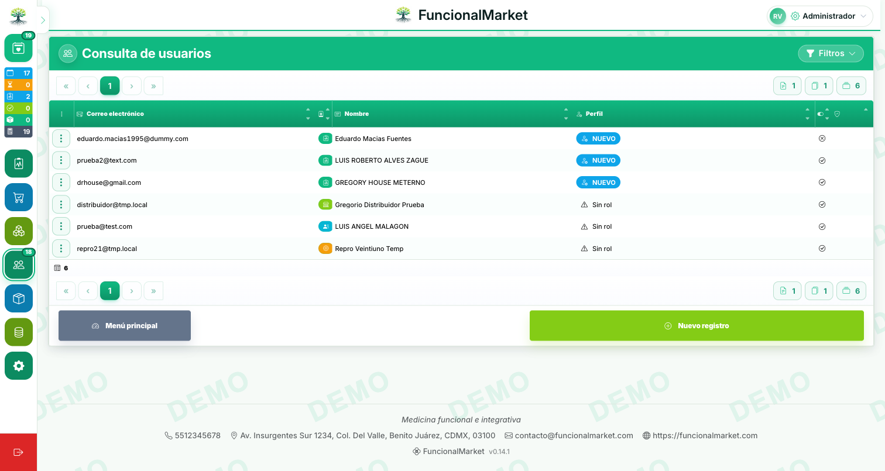Image resolution: width=885 pixels, height=471 pixels.
Task: Expand the Filtros dropdown
Action: 831,53
